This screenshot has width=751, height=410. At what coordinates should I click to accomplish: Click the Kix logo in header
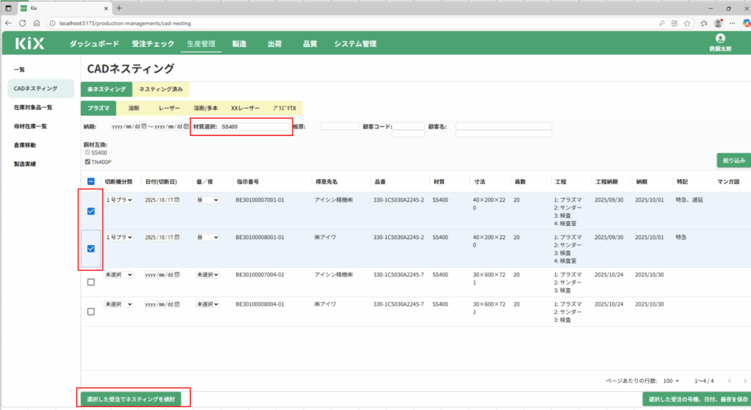29,43
